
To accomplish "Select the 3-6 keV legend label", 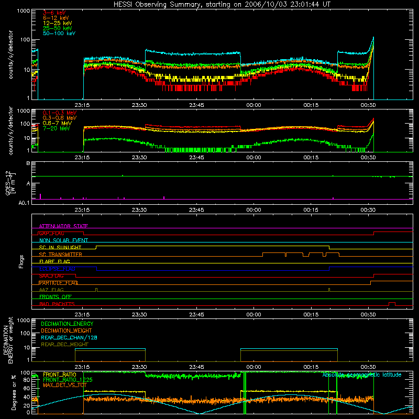I will click(x=54, y=13).
